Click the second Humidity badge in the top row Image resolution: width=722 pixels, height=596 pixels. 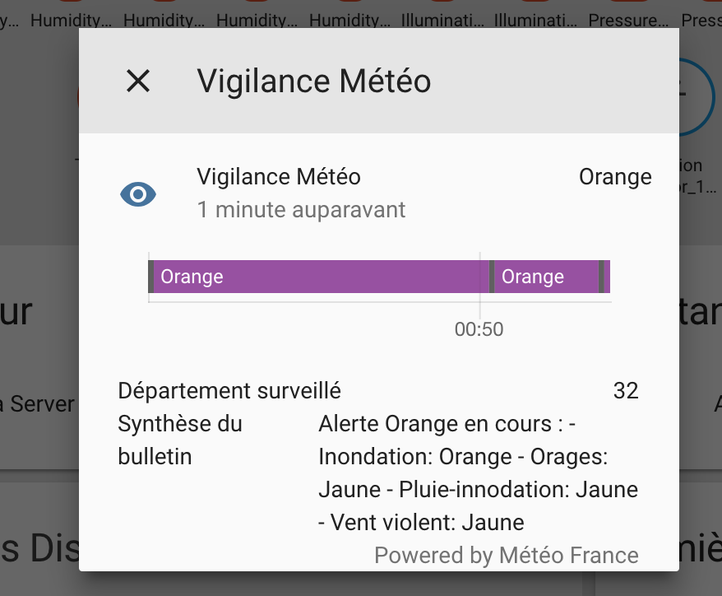coord(163,20)
